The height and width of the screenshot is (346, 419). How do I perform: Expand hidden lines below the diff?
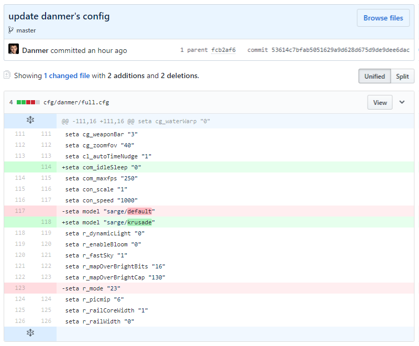(x=30, y=333)
